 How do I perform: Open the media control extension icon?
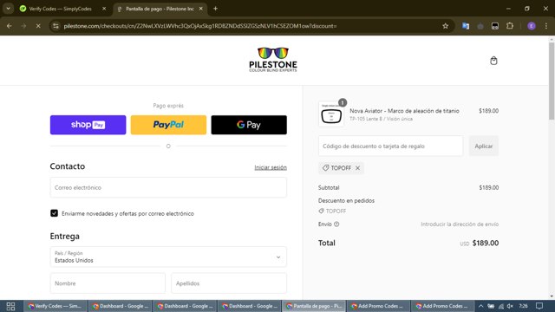pyautogui.click(x=495, y=26)
